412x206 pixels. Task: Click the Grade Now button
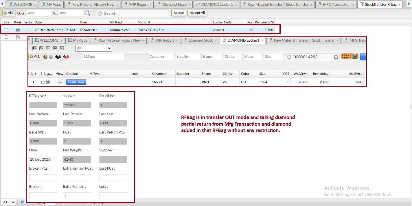pyautogui.click(x=76, y=82)
